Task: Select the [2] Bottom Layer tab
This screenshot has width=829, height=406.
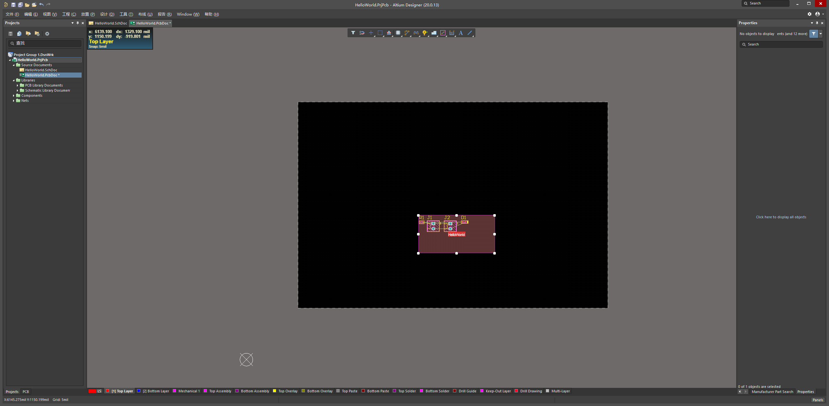Action: 153,391
